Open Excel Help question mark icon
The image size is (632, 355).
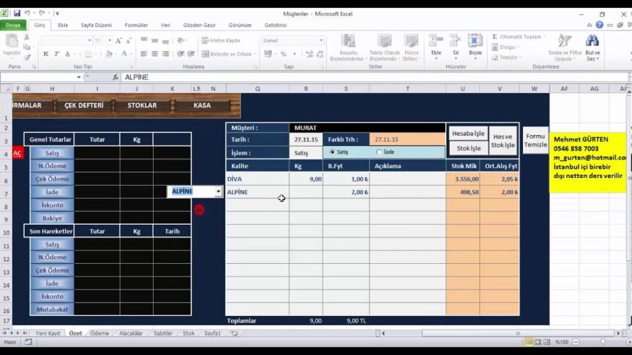599,25
